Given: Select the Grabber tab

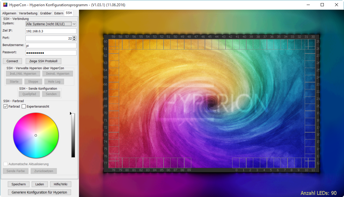Looking at the screenshot, I should [46, 13].
